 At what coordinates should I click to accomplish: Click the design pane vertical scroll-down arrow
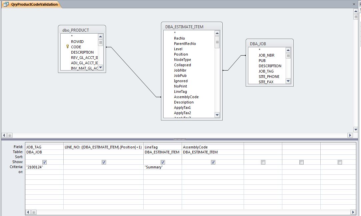point(356,129)
